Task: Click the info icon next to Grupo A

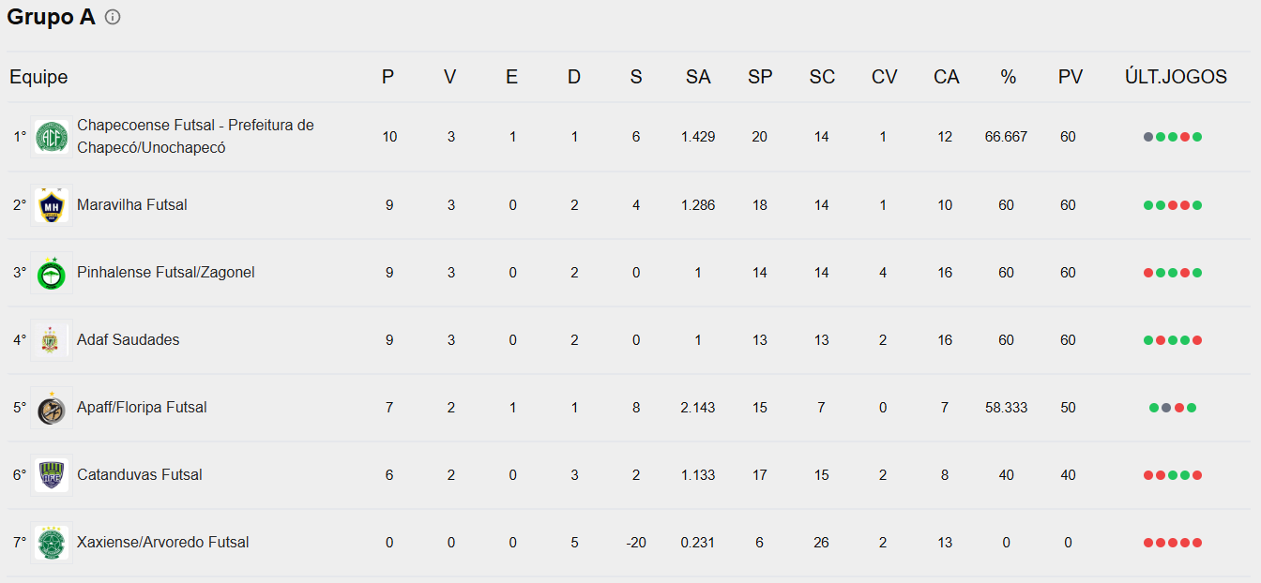Action: pyautogui.click(x=113, y=17)
